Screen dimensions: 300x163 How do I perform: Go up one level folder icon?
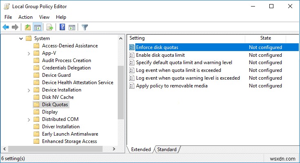point(28,27)
